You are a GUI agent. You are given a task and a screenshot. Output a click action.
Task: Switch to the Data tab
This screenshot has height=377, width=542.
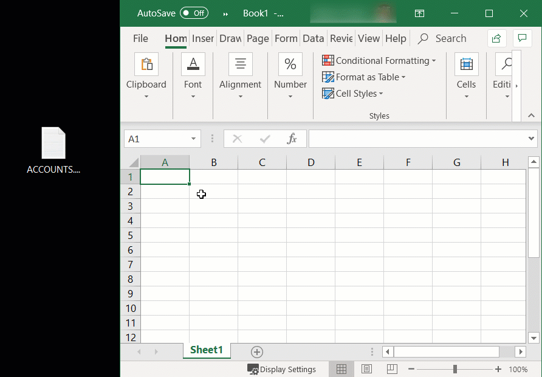coord(313,38)
